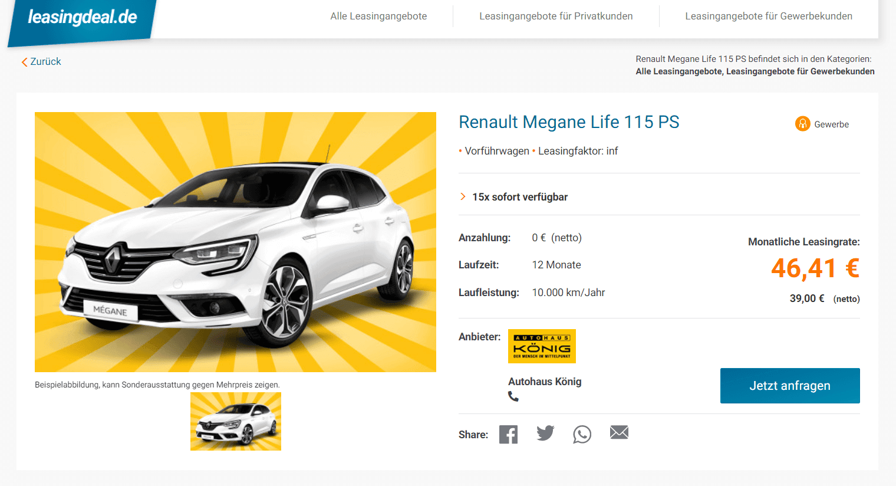Click the 12 Monate Laufzeit value

pos(556,265)
